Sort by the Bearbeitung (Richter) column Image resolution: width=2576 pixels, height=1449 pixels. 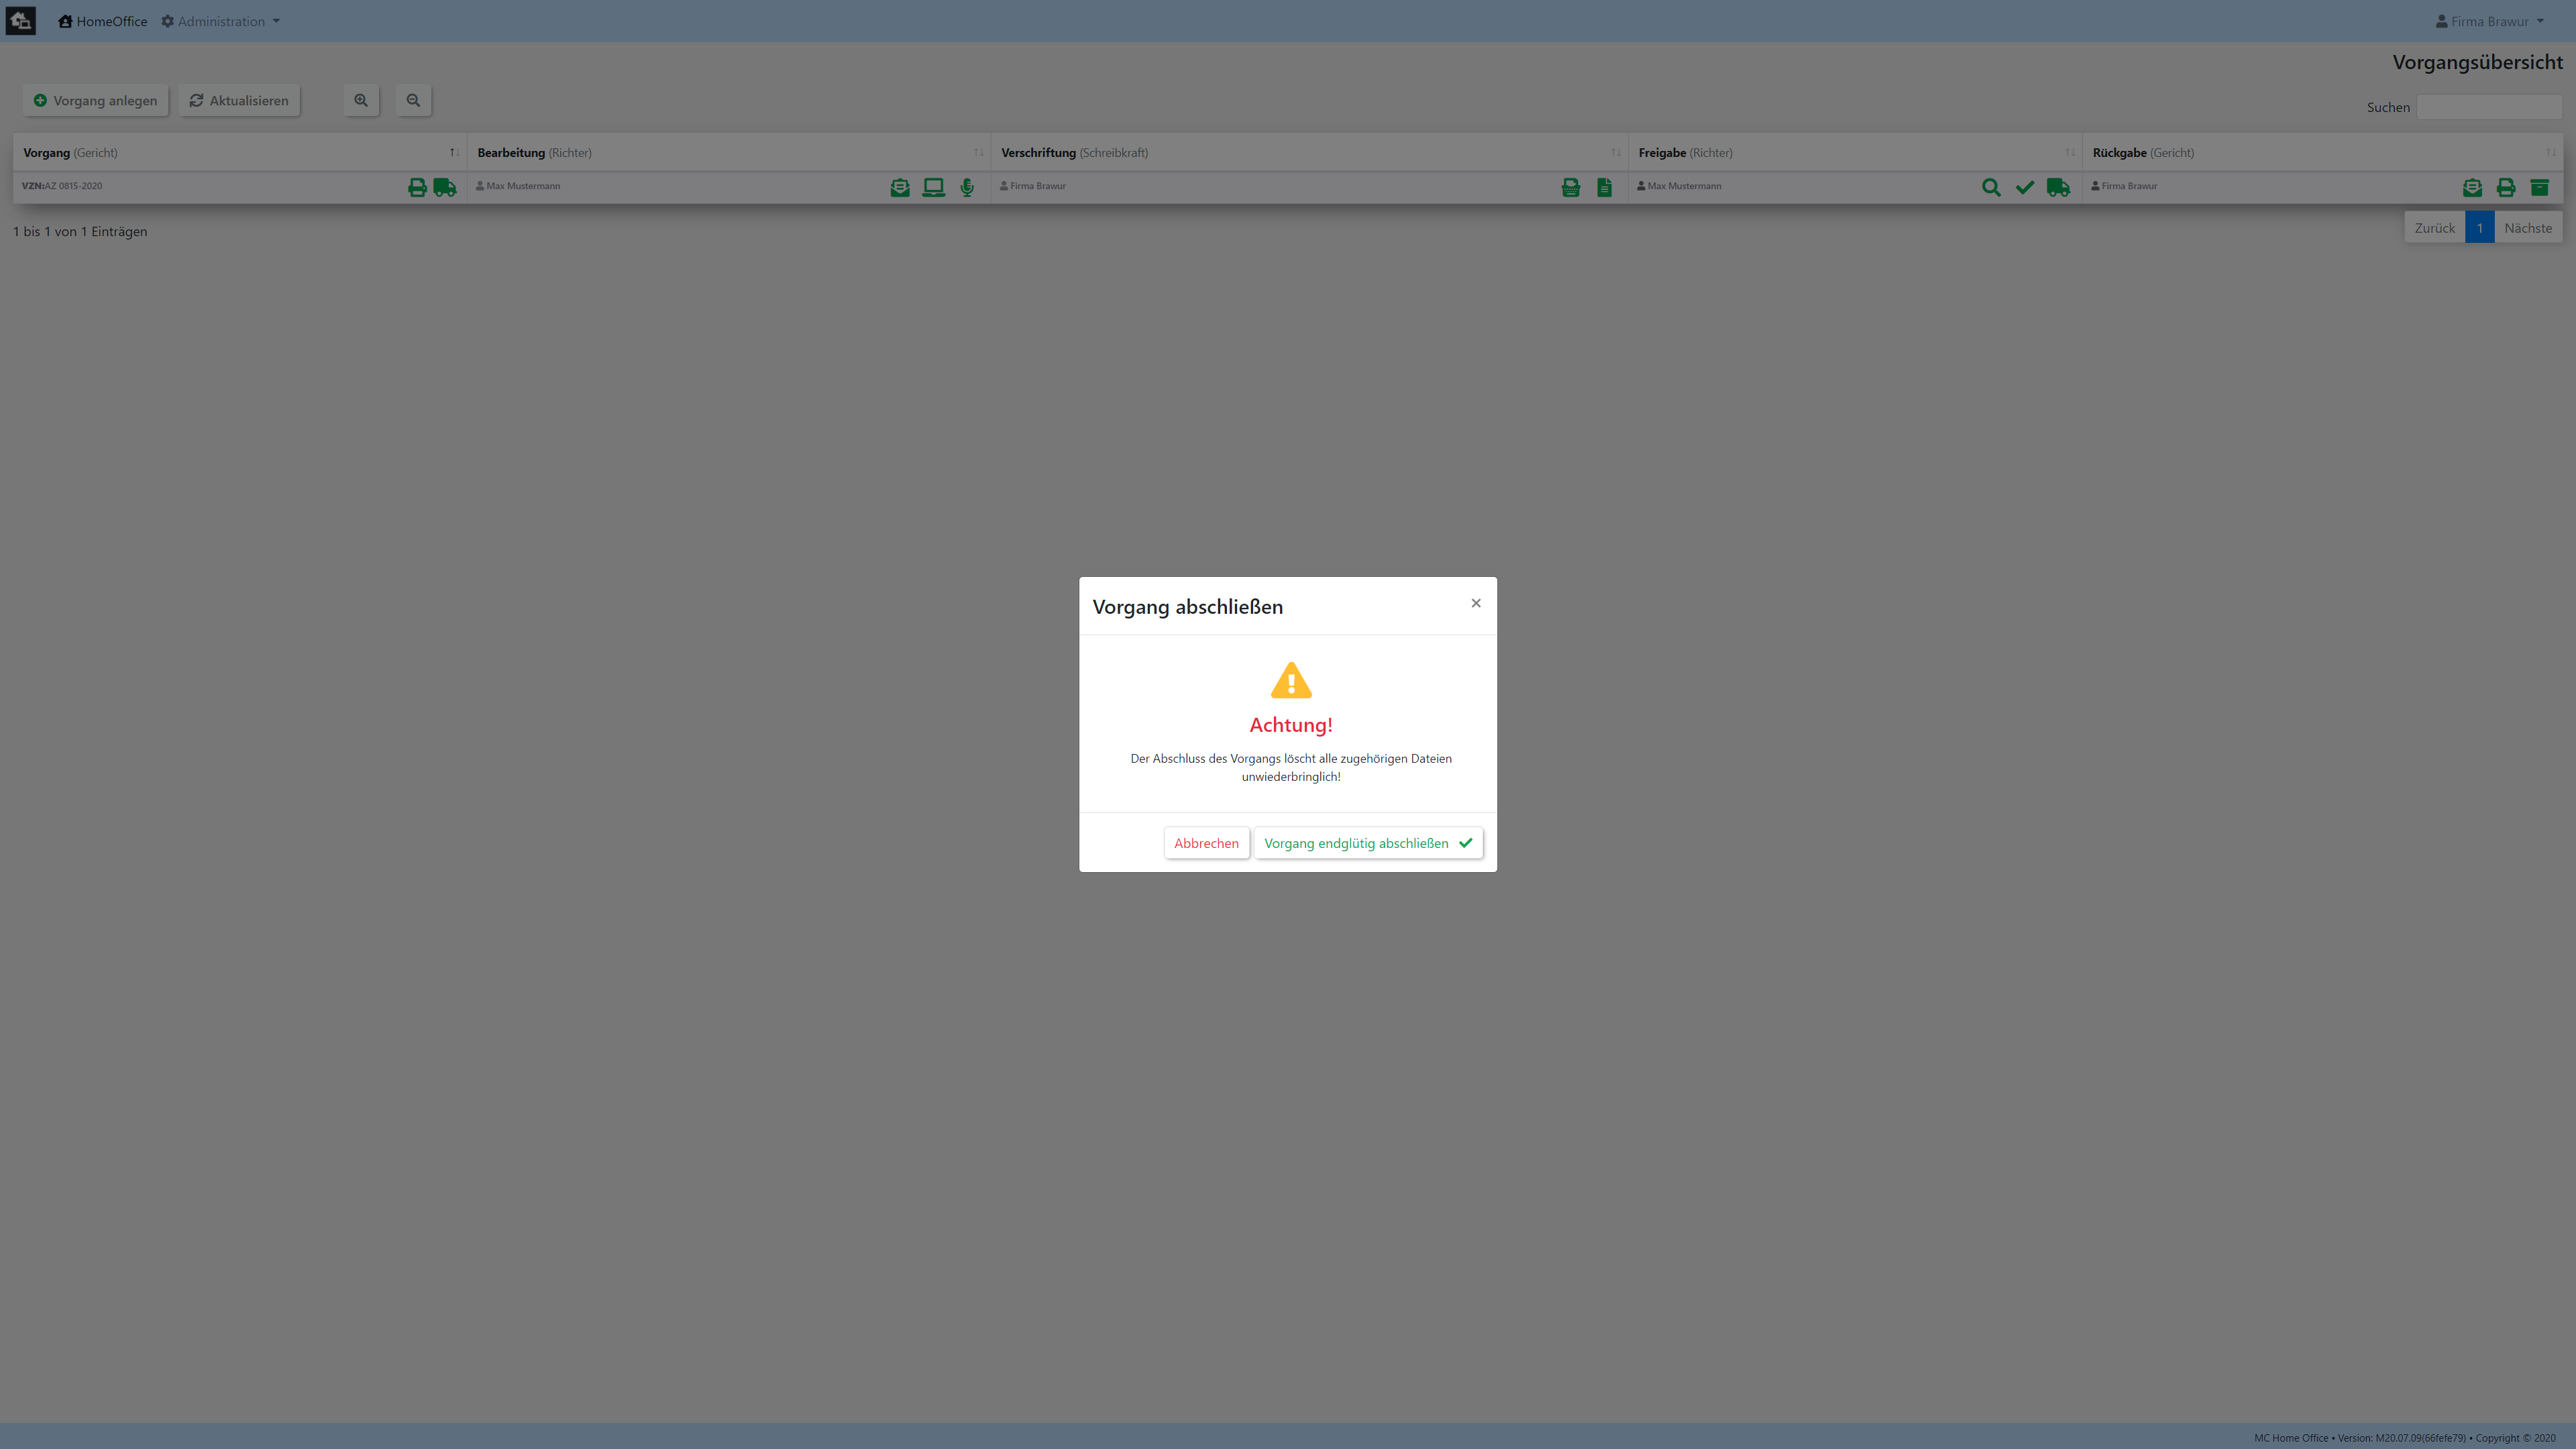click(x=729, y=152)
